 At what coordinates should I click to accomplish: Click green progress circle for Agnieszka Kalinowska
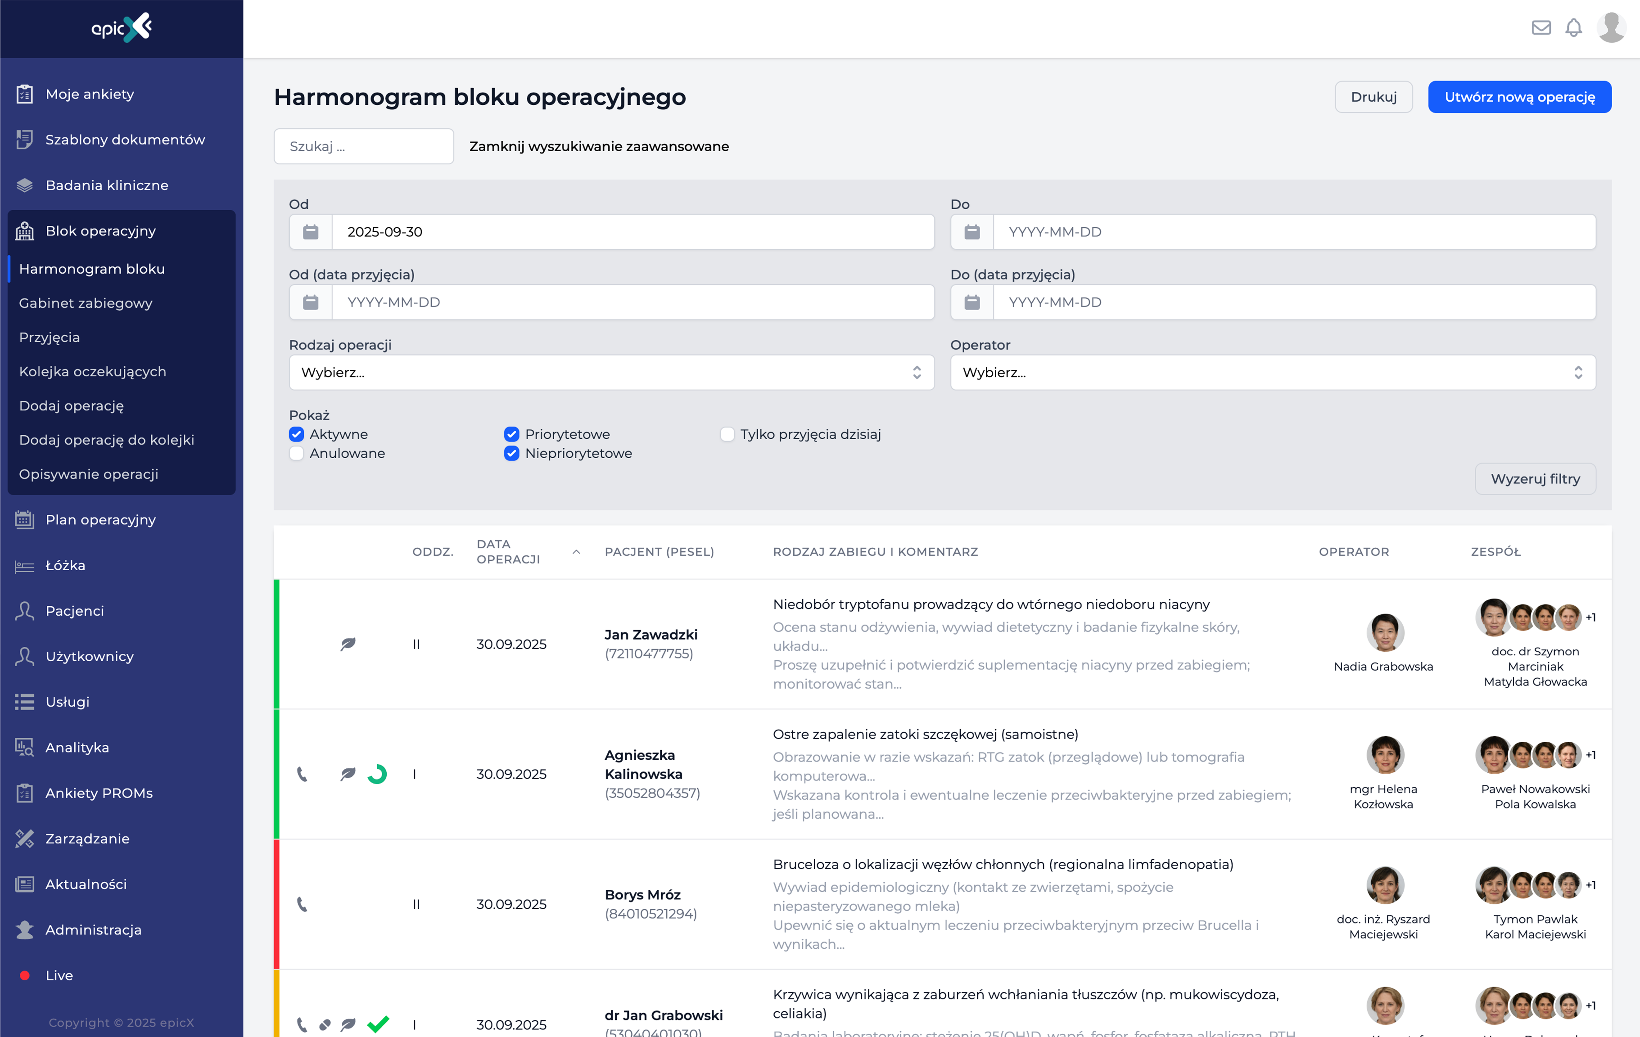[377, 774]
